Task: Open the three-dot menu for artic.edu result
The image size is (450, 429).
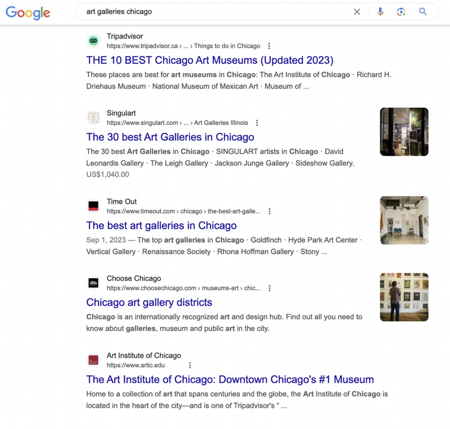Action: tap(190, 365)
